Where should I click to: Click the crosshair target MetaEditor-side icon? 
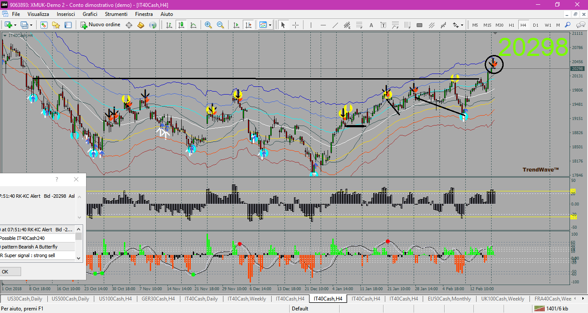129,25
